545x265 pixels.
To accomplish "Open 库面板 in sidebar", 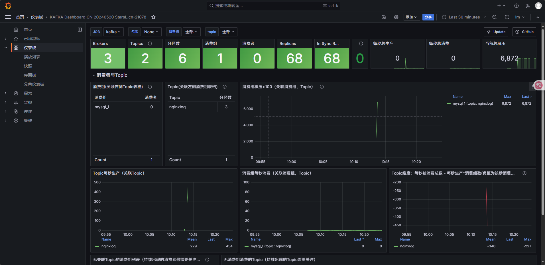I will tap(30, 75).
